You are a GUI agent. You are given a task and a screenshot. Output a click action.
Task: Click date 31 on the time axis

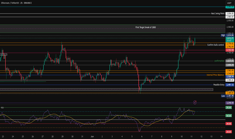82,136
